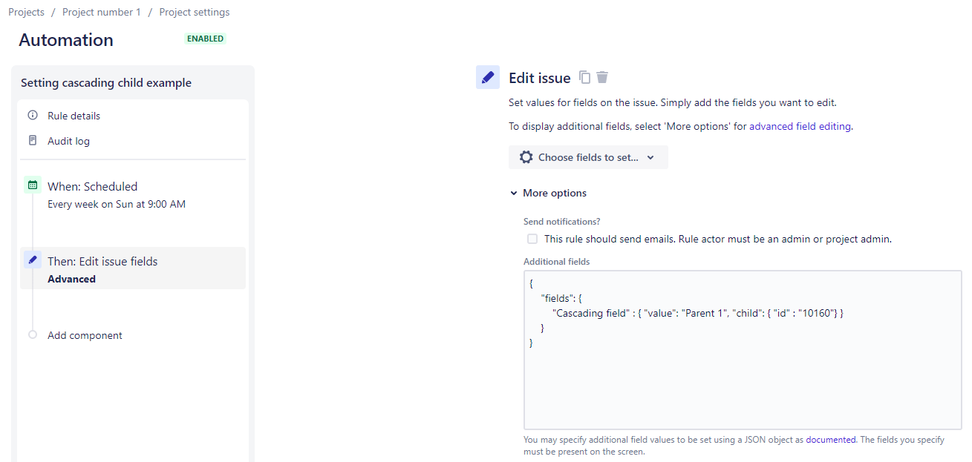The image size is (972, 462).
Task: Click the blue pencil Edit issue icon
Action: (488, 77)
